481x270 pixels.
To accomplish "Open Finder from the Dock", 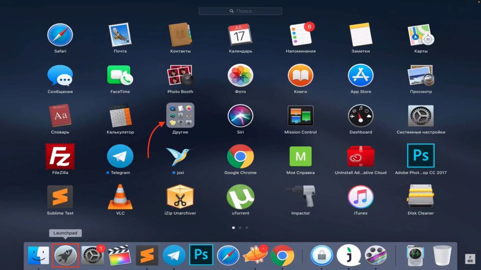I will pyautogui.click(x=39, y=255).
